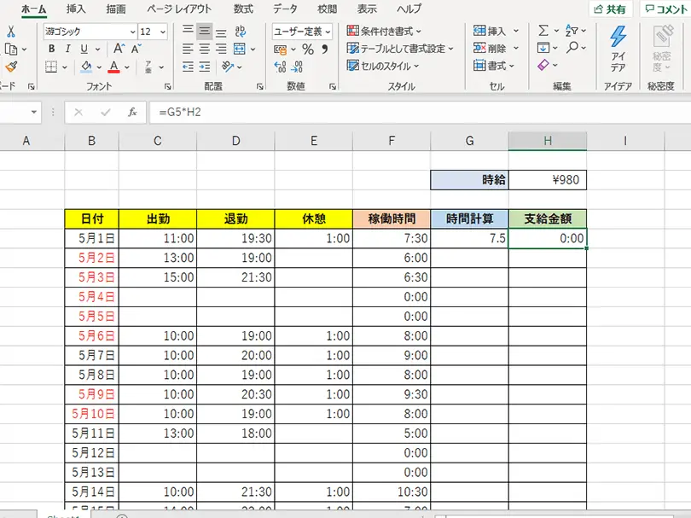Pick the red font color swatch
This screenshot has width=691, height=518.
113,67
